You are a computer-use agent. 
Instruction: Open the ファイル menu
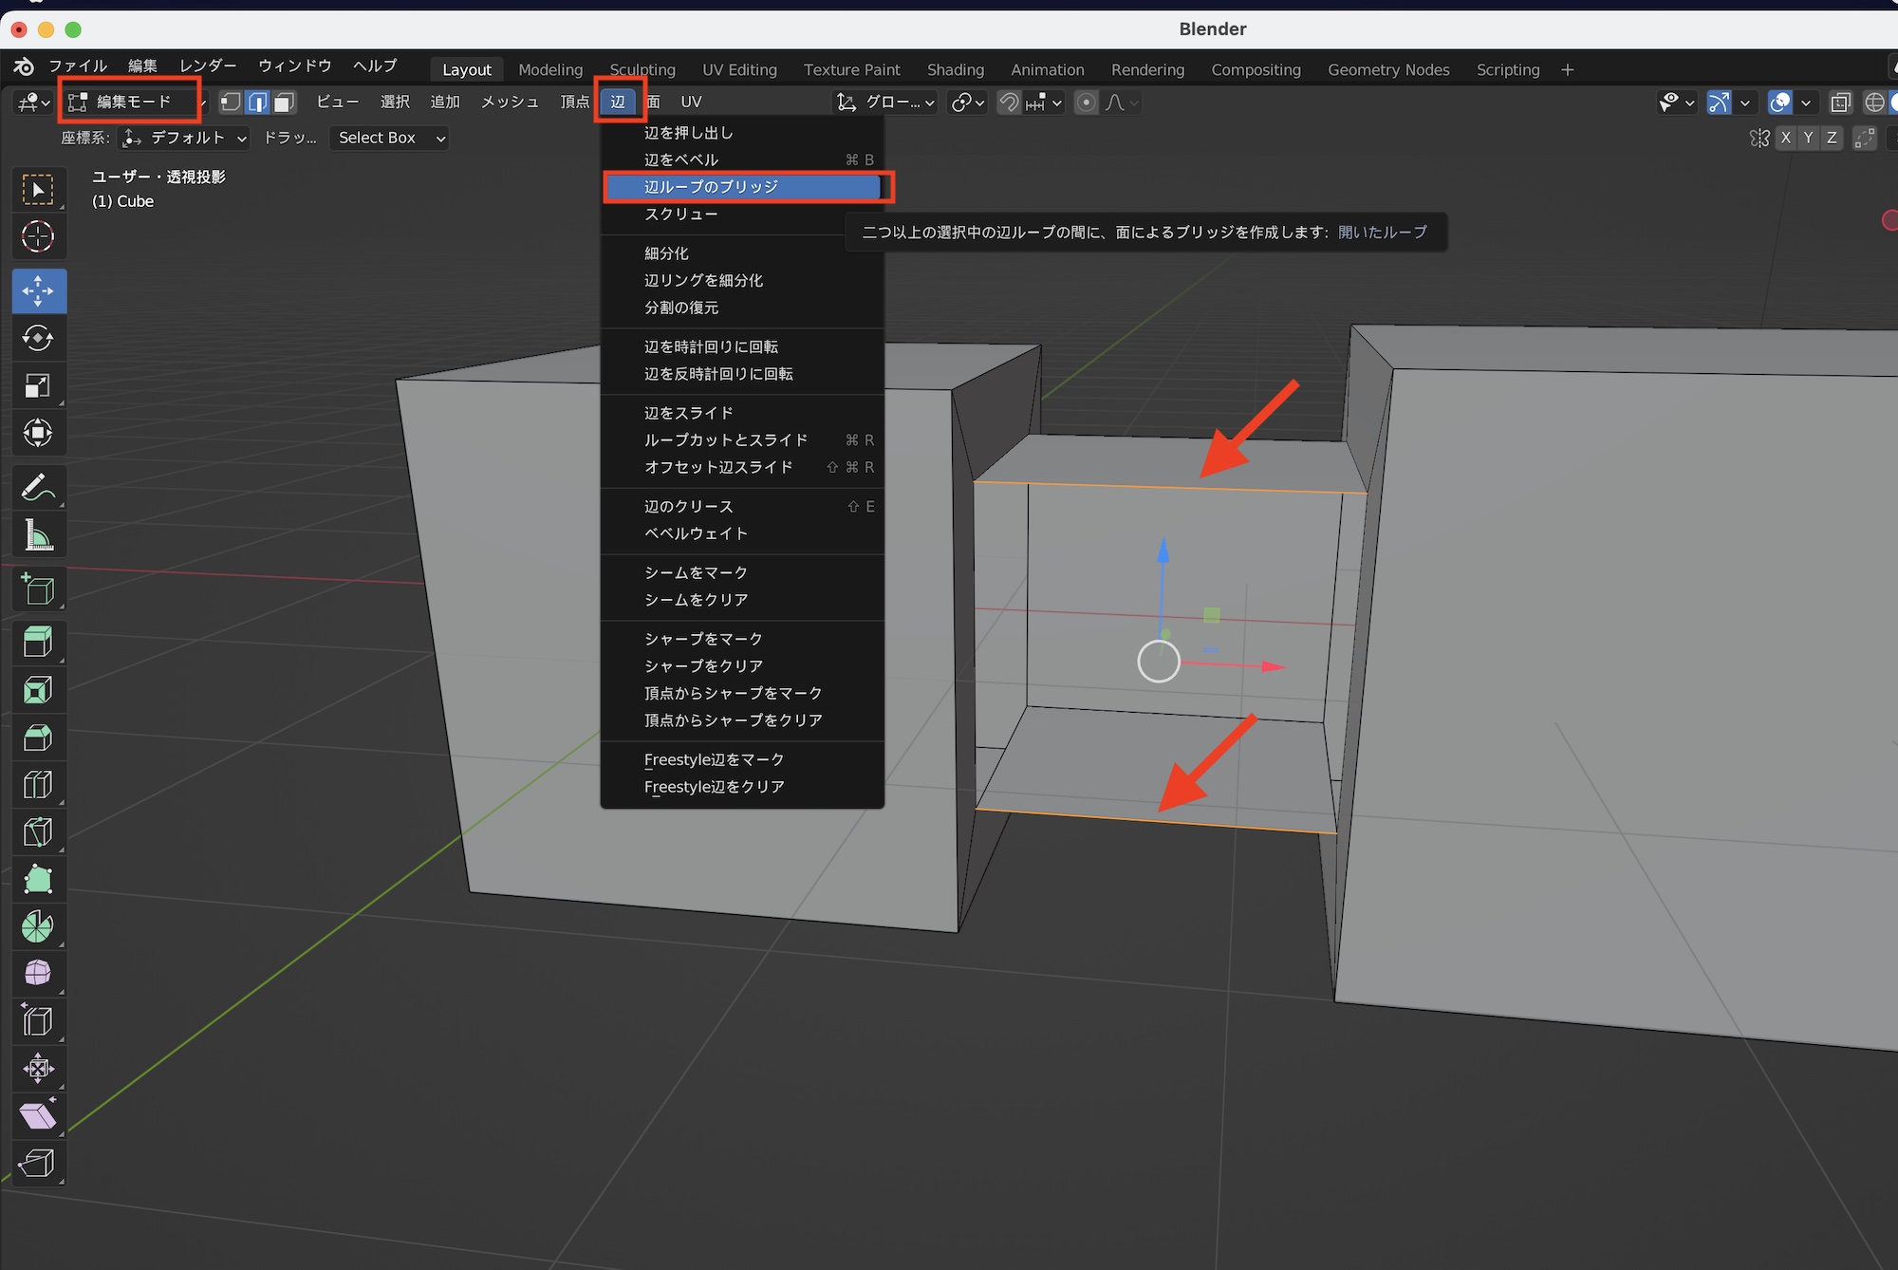79,65
